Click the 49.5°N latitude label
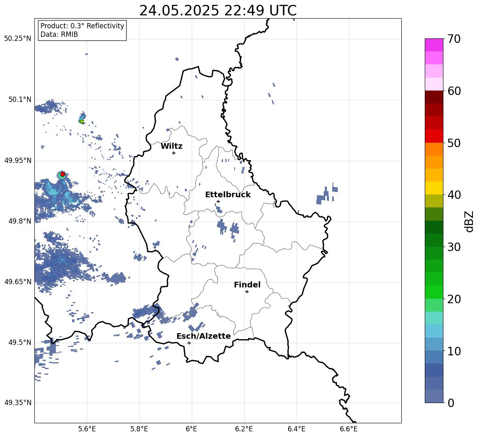The width and height of the screenshot is (479, 437). tap(19, 342)
